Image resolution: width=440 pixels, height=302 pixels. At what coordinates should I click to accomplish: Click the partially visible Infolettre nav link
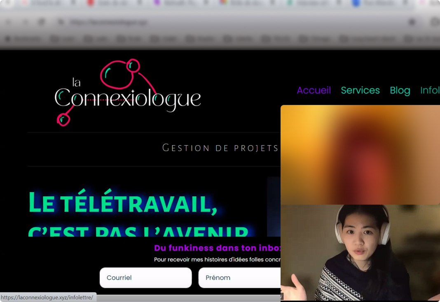(x=430, y=90)
